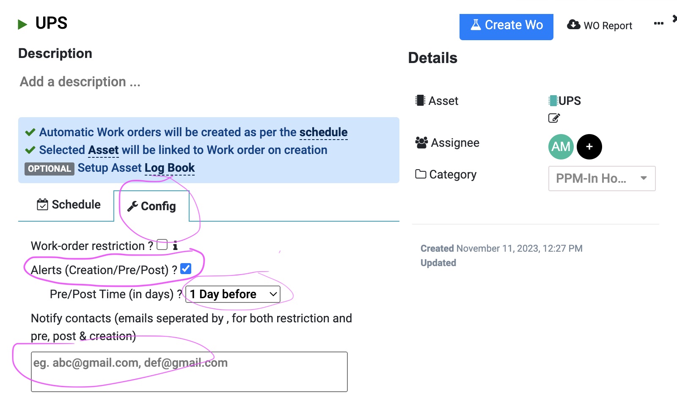This screenshot has height=401, width=677.
Task: Click the edit asset pencil icon
Action: point(554,118)
